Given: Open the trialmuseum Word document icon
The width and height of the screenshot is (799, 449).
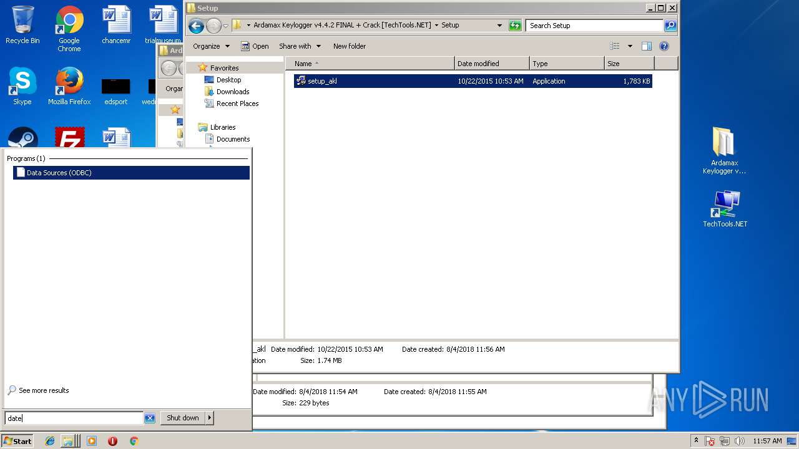Looking at the screenshot, I should click(x=162, y=26).
